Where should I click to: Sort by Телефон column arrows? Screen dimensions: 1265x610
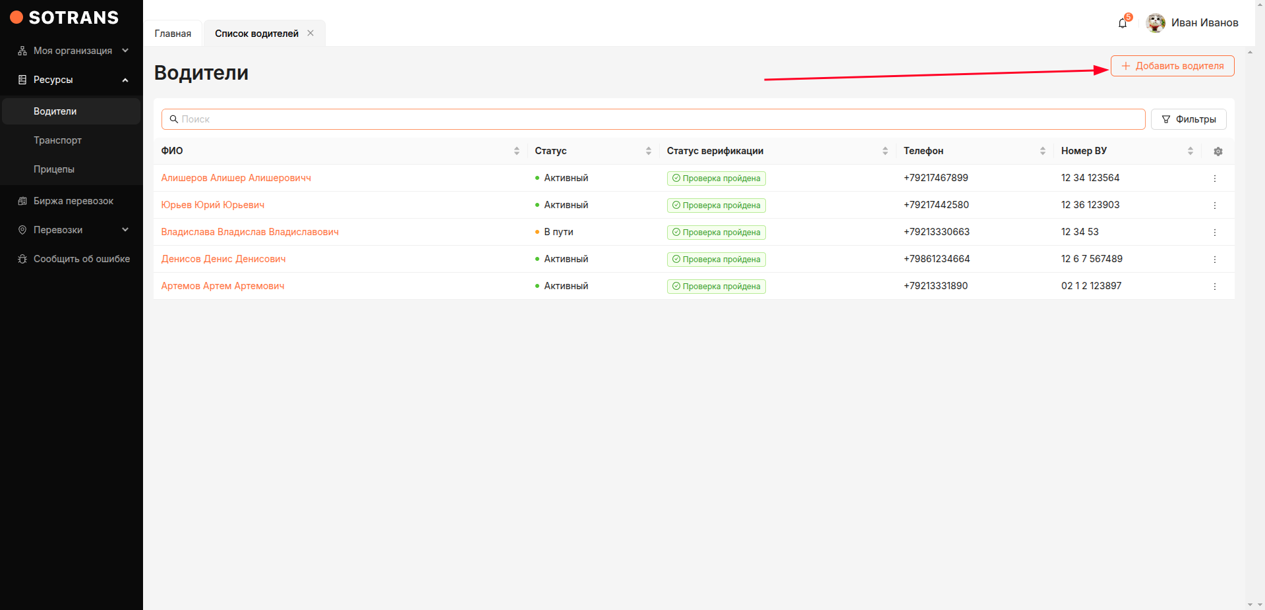1042,151
